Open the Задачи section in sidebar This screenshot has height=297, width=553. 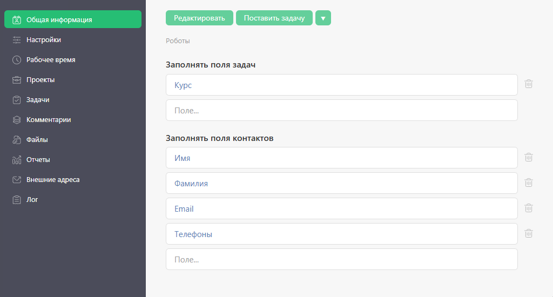tap(38, 100)
